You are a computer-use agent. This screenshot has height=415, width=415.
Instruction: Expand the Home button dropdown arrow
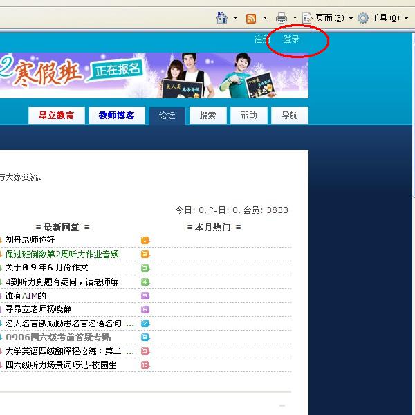[x=235, y=18]
